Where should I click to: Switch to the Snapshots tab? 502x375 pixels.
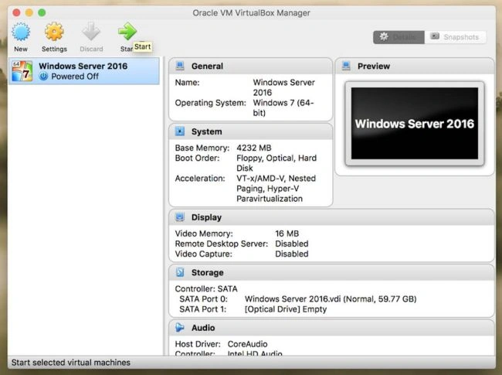455,37
